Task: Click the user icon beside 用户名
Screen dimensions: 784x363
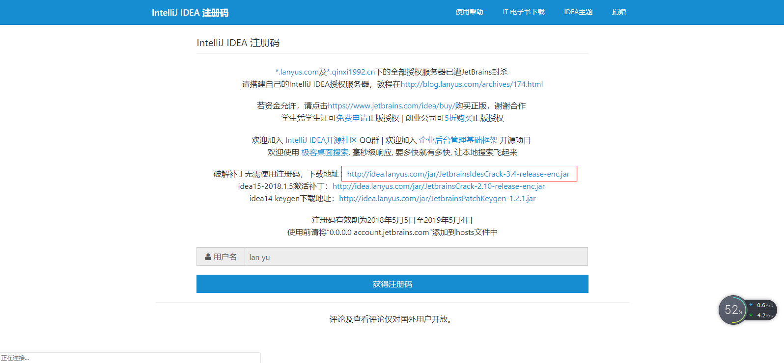Action: pos(208,257)
